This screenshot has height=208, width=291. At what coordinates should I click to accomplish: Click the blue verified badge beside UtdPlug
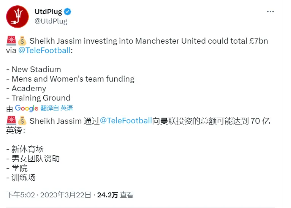pos(67,12)
